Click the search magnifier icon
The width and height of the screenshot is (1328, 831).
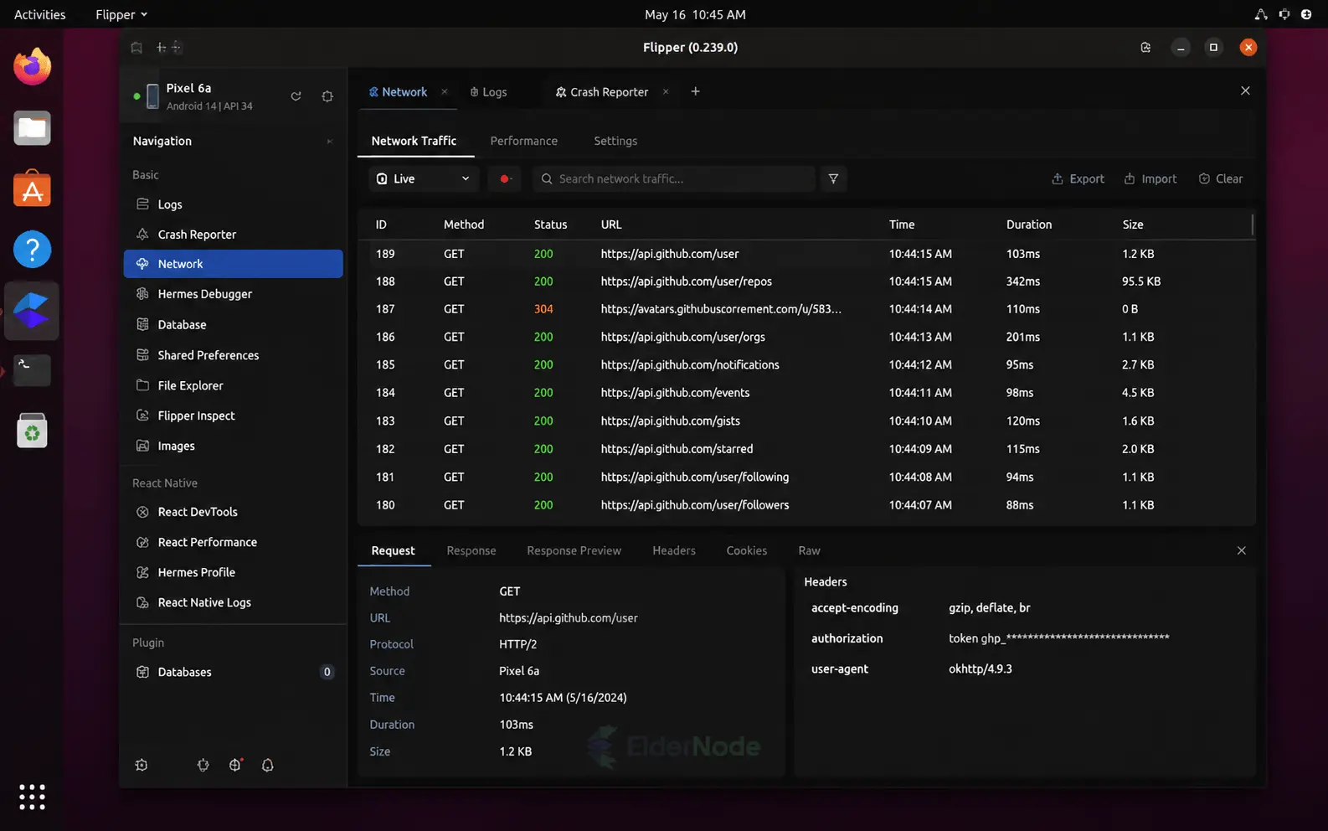(547, 178)
